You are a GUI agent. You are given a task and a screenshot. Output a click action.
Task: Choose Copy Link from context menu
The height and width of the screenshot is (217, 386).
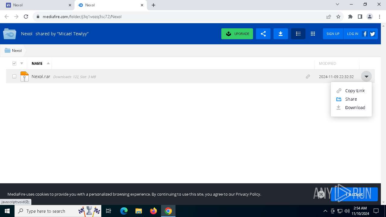(351, 91)
